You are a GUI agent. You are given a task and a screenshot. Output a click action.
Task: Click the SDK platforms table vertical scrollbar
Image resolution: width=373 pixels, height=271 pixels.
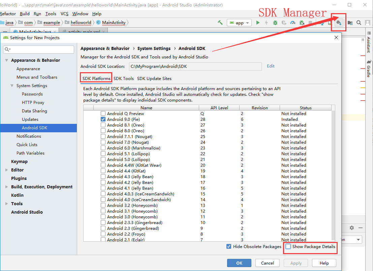[x=333, y=176]
